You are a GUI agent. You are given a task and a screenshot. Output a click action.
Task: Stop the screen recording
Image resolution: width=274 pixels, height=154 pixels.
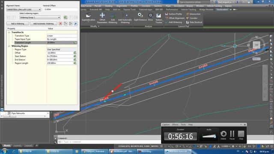(x=241, y=135)
